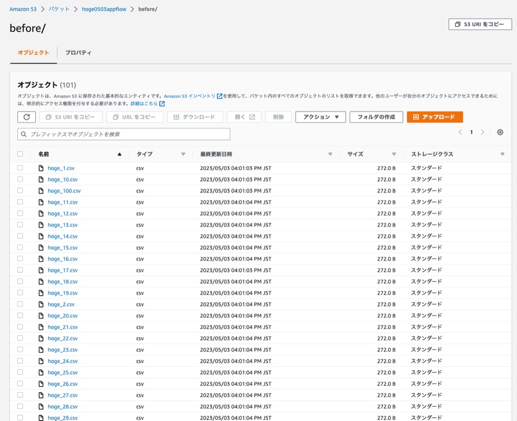Check the box for hoge_15.csv row

(20, 247)
